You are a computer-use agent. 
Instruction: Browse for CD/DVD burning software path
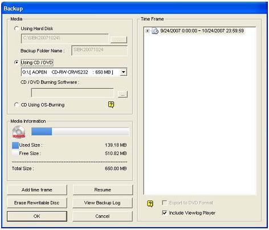point(123,94)
